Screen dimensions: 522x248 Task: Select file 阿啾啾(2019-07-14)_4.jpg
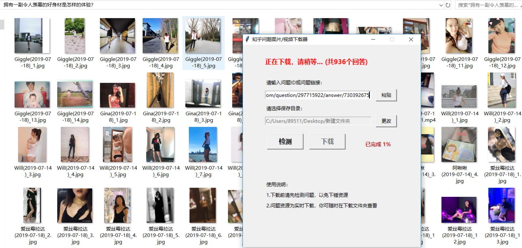tap(460, 155)
